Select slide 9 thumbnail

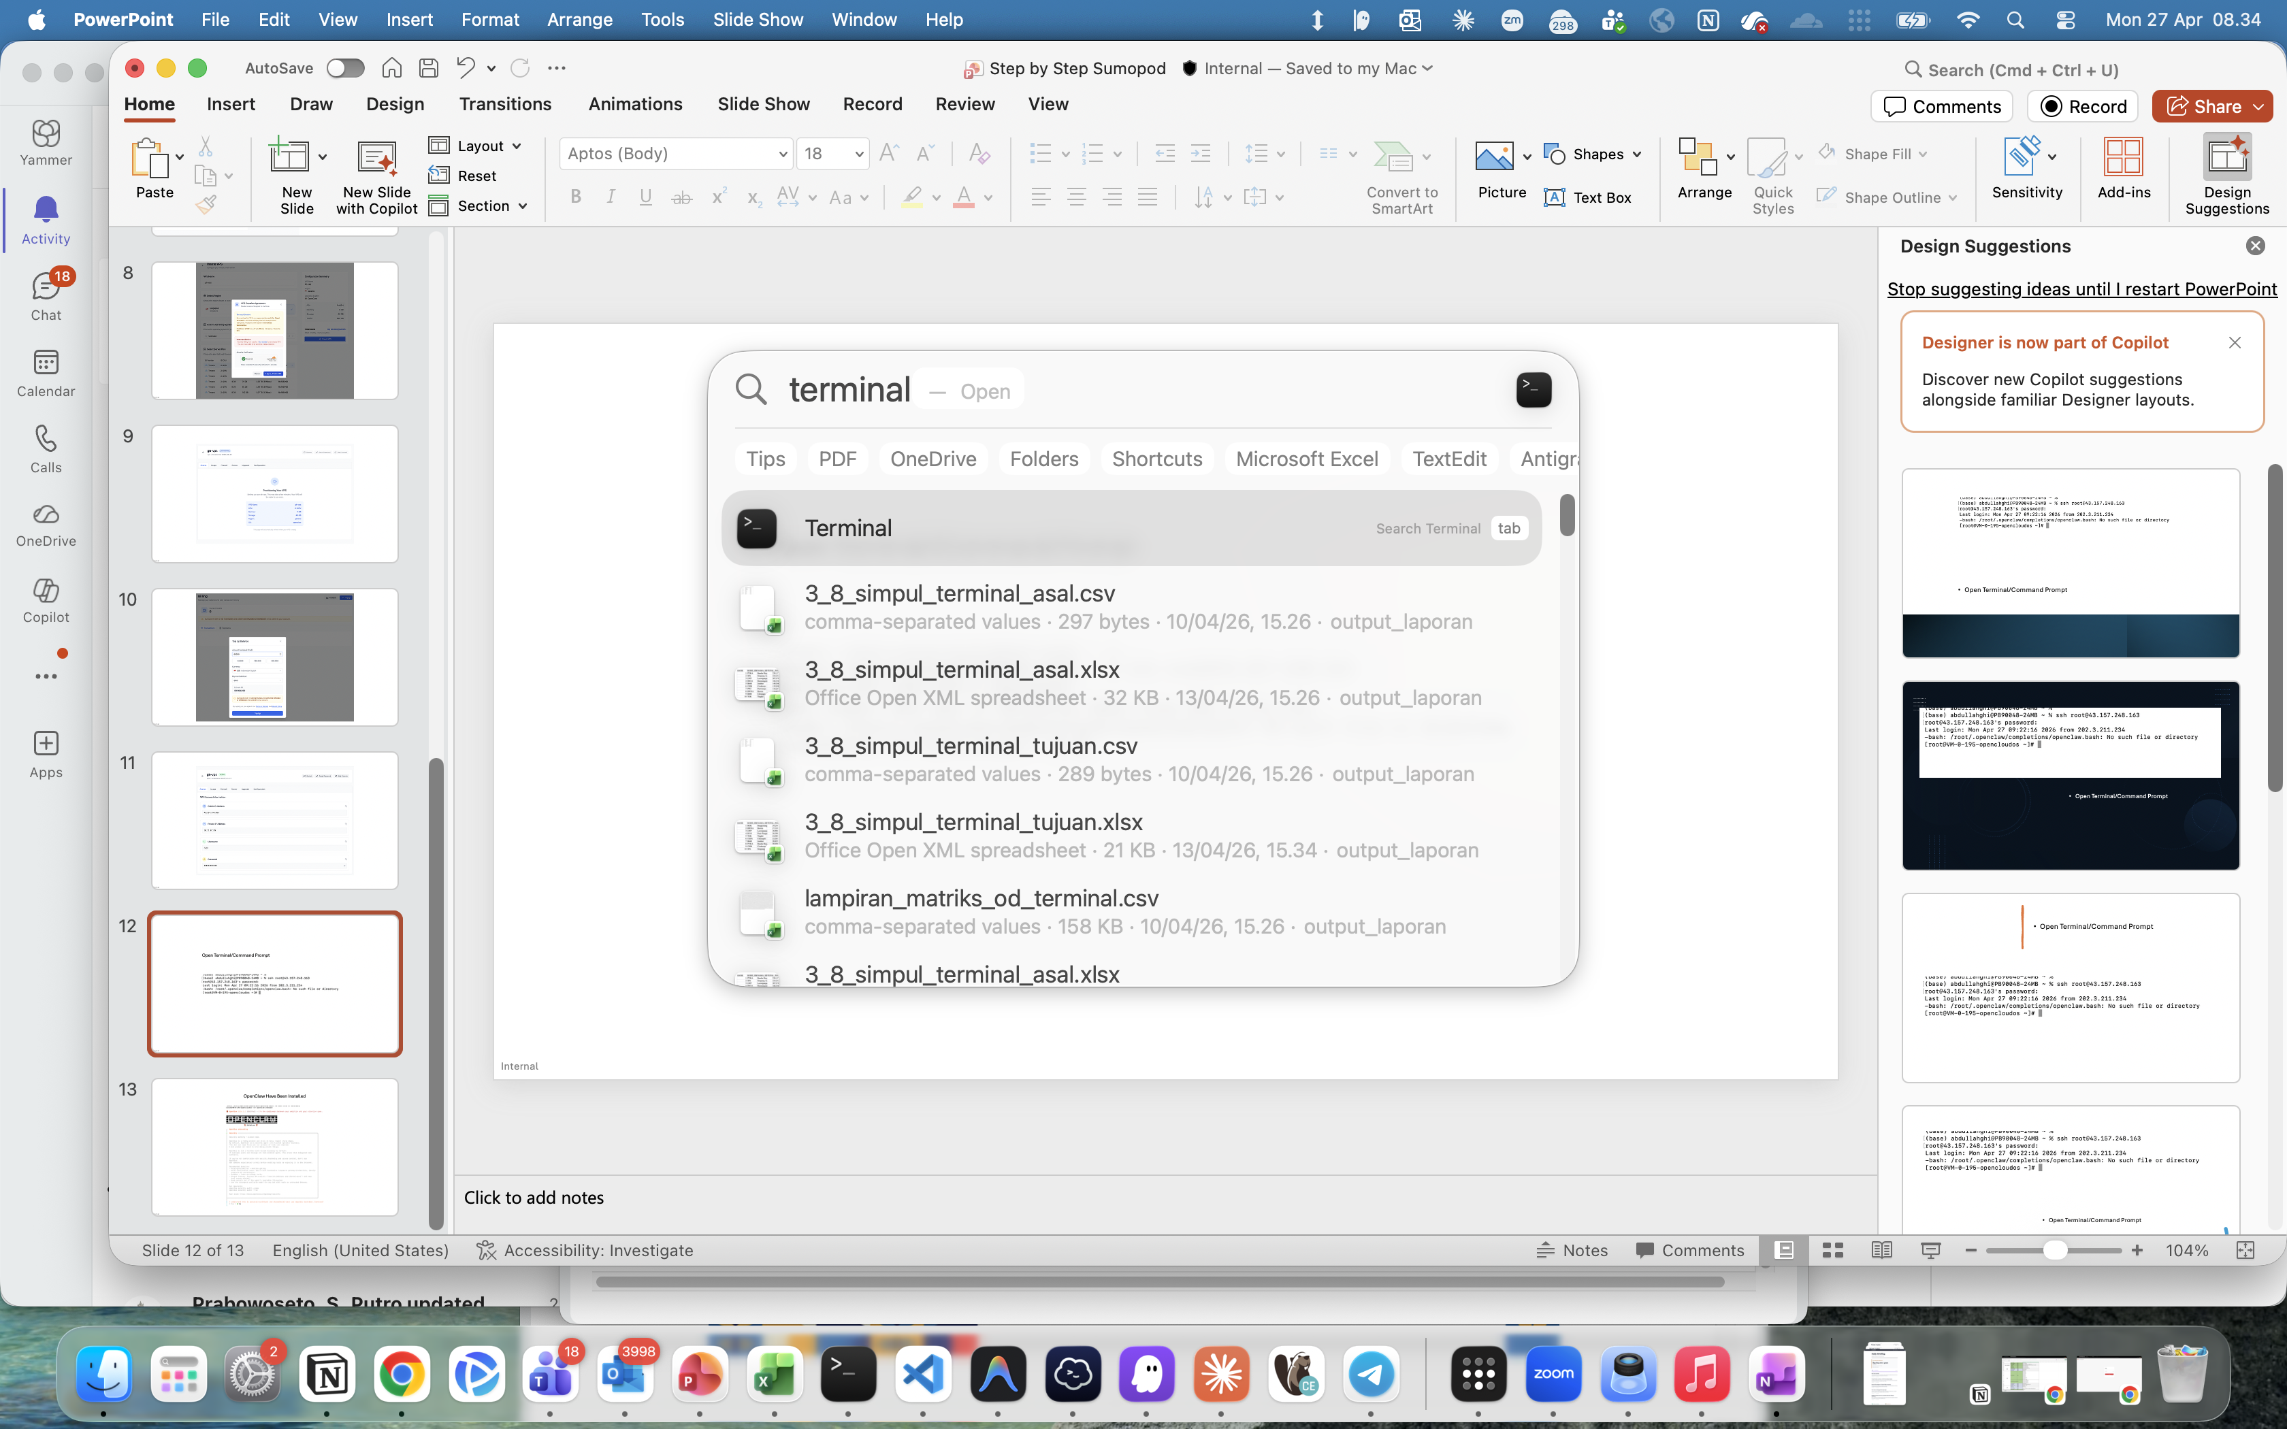274,493
